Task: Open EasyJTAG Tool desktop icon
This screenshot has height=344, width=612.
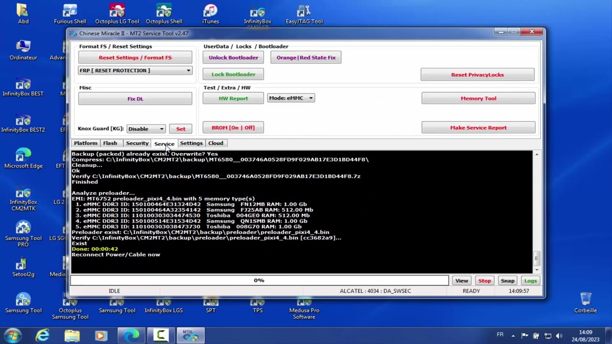Action: coord(304,14)
